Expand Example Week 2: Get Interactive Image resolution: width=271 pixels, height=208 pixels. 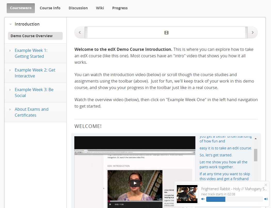[x=35, y=73]
